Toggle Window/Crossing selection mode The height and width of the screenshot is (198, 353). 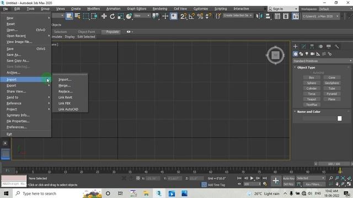pos(94,16)
